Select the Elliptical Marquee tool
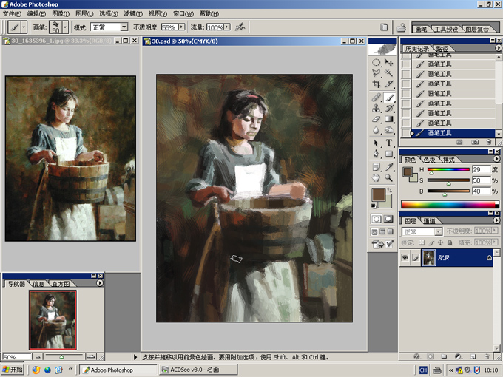Screen dimensions: 503x377 377,62
